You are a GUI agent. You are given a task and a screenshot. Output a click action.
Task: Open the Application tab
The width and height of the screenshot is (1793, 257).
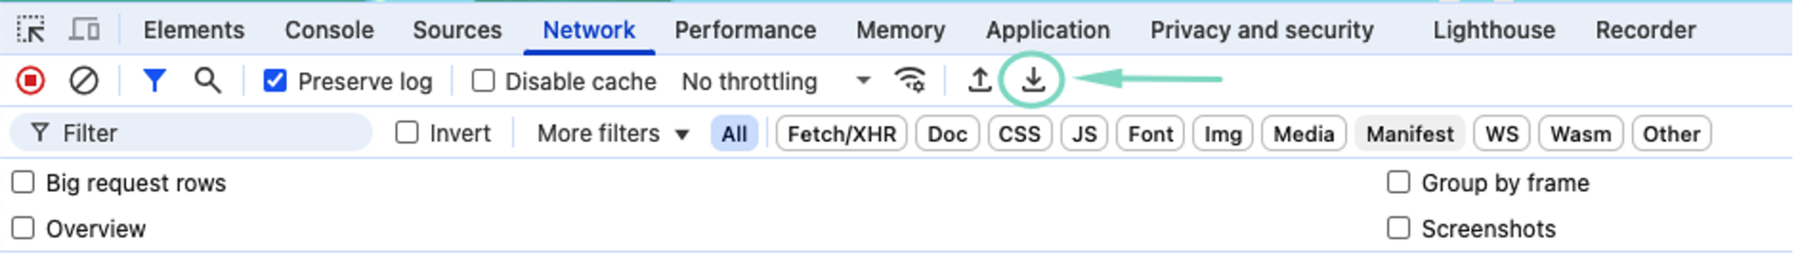pyautogui.click(x=1048, y=30)
